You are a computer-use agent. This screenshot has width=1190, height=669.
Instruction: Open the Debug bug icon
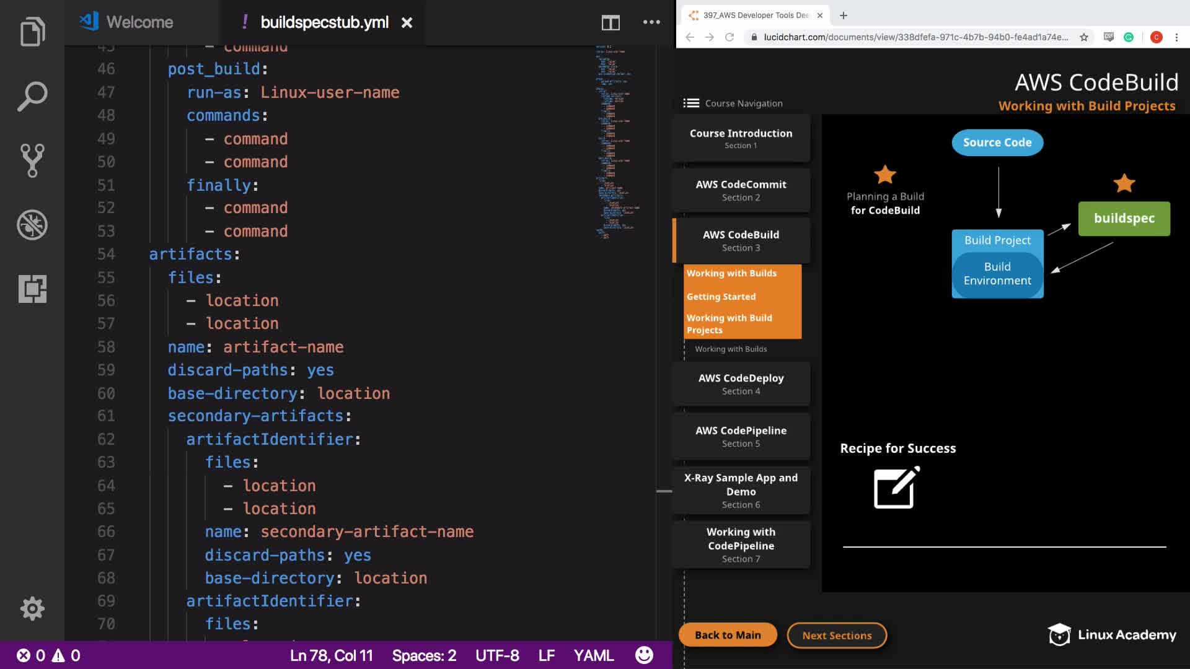click(32, 225)
